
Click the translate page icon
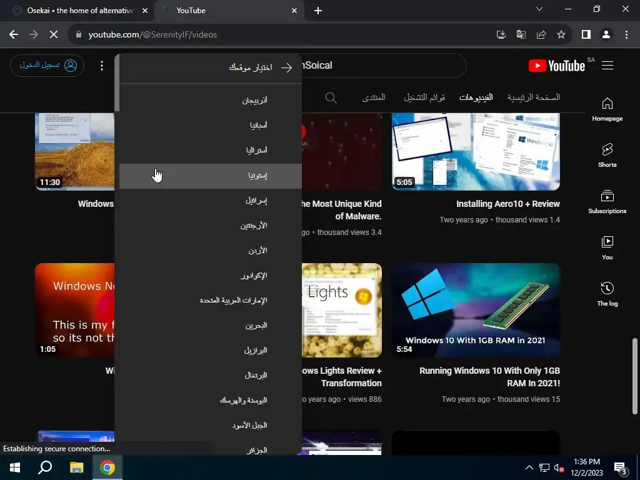click(521, 35)
